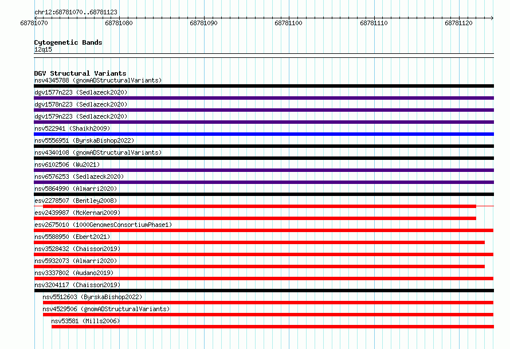This screenshot has height=349, width=510.
Task: Click the ruler's left end arrow
Action: pyautogui.click(x=36, y=18)
